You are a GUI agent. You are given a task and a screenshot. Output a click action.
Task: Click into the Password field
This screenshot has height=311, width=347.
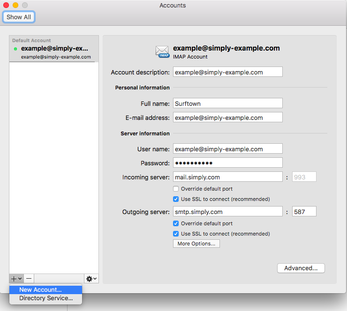227,163
